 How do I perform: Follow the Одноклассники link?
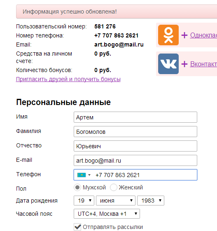click(x=203, y=35)
